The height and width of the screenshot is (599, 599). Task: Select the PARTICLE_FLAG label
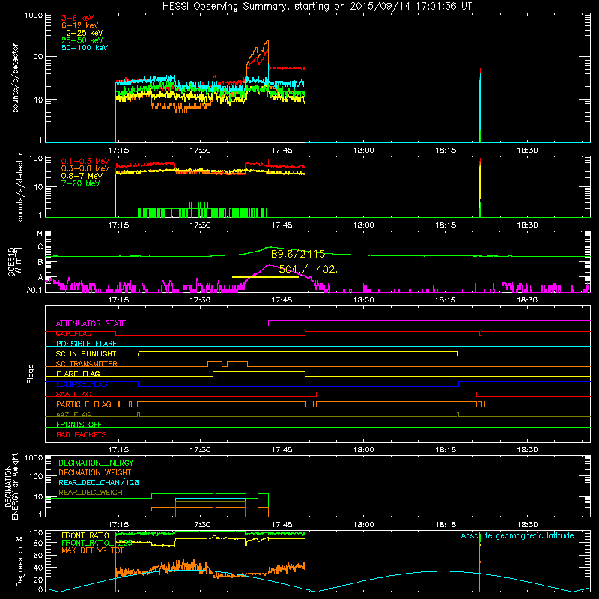(x=84, y=404)
